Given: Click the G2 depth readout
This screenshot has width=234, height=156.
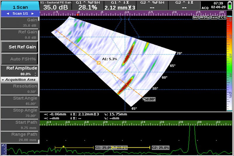Looking at the screenshot, I should point(184,6).
